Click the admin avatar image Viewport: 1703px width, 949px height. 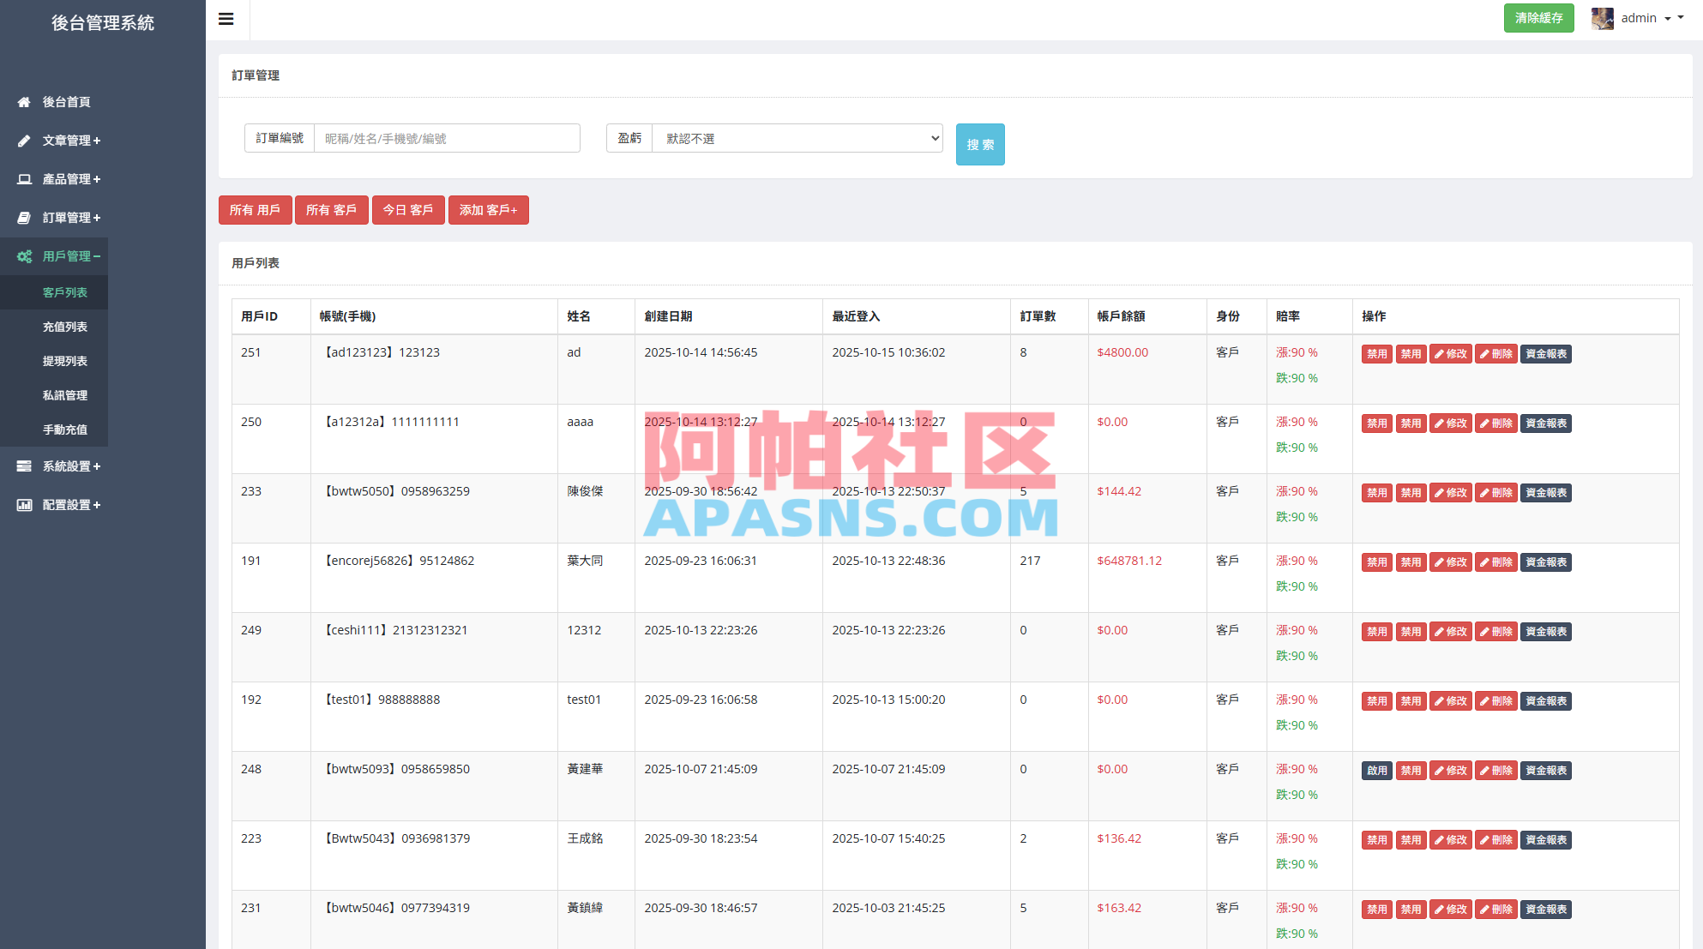pyautogui.click(x=1602, y=18)
